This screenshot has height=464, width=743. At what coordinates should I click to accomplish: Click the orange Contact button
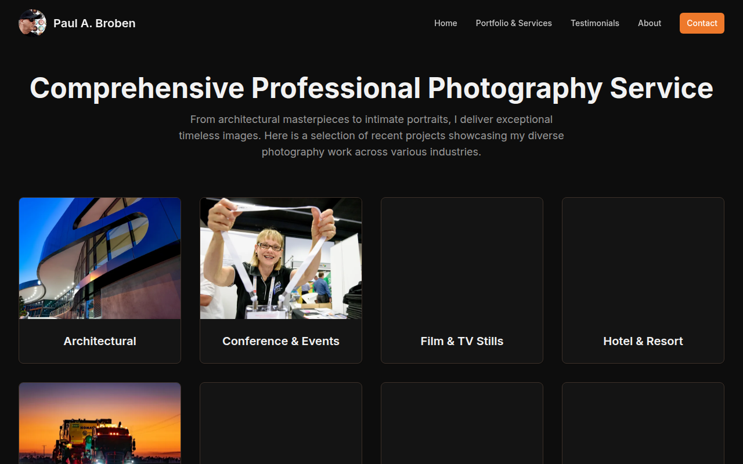tap(702, 23)
